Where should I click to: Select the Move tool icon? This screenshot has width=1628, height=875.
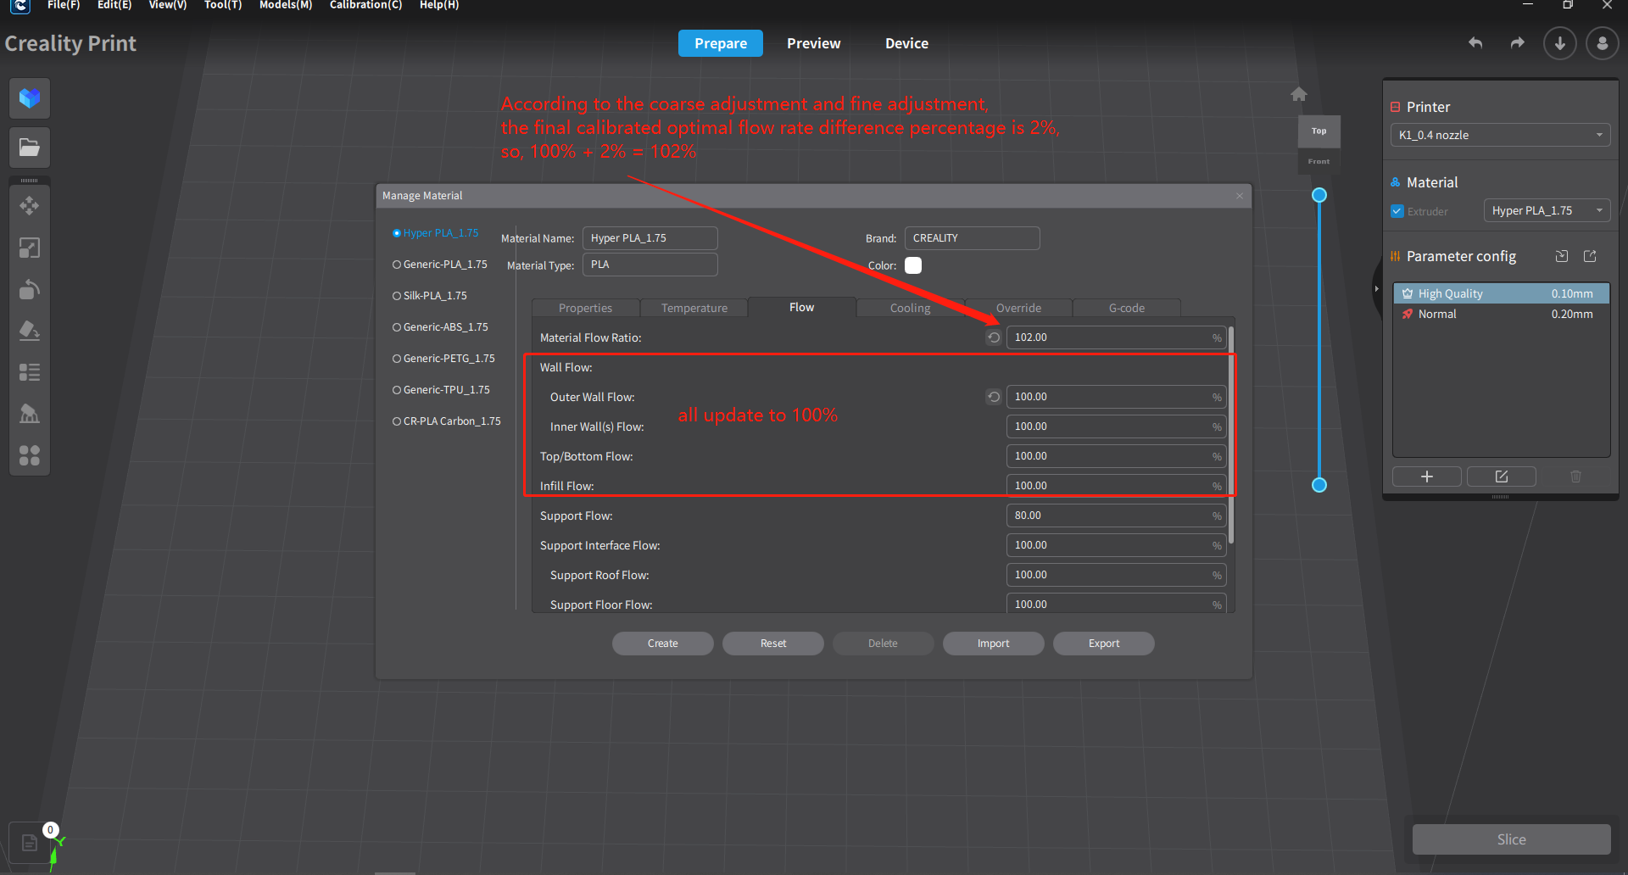(x=30, y=206)
